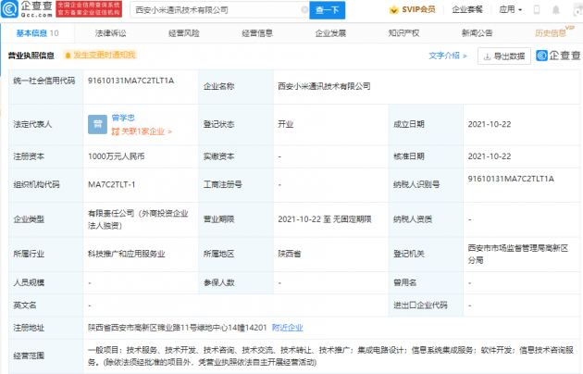583x374 pixels.
Task: Open the 企业套餐 menu item
Action: [x=467, y=9]
